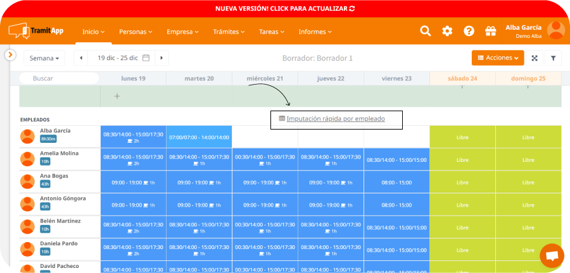
Task: Click the new version update banner
Action: [x=285, y=9]
